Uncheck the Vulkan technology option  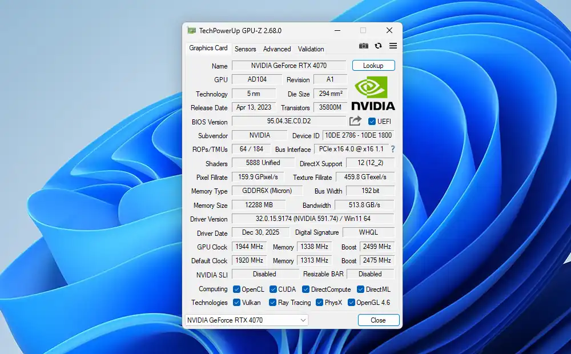coord(236,303)
